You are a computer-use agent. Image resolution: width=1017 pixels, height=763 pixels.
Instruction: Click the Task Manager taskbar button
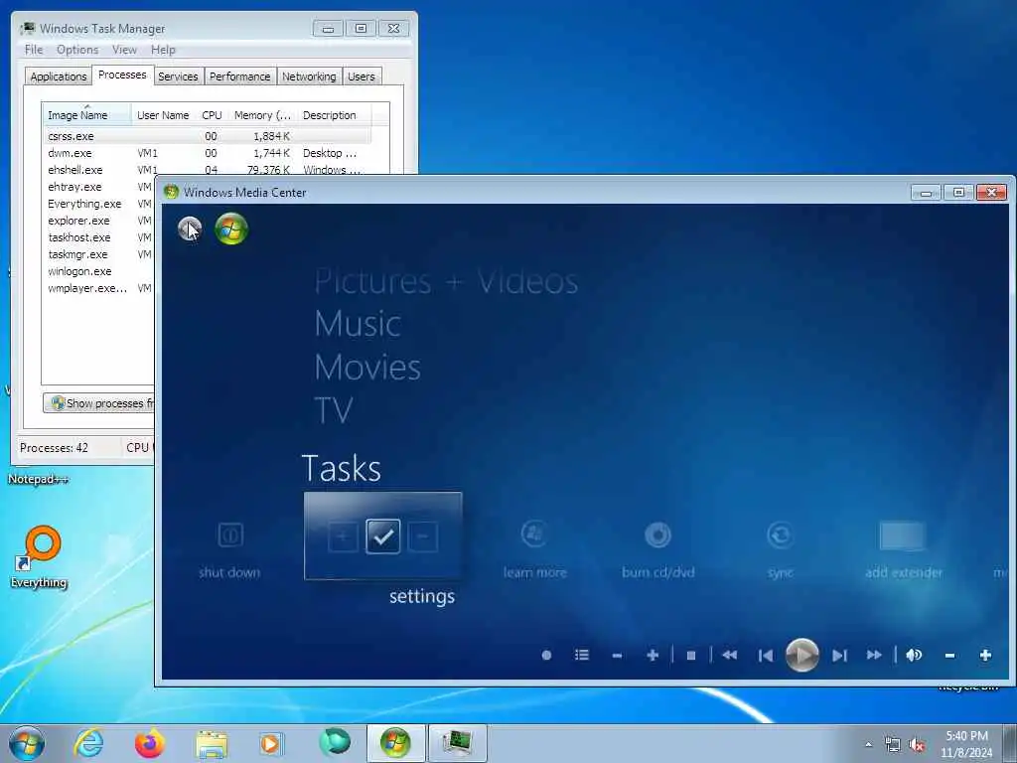pos(457,743)
